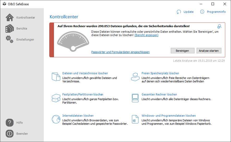Click the Programminfo info icon
Image resolution: width=231 pixels, height=142 pixels.
pos(202,12)
